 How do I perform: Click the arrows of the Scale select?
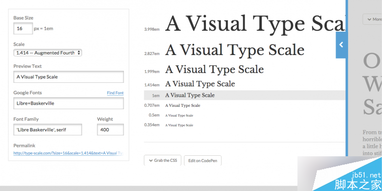[x=79, y=53]
